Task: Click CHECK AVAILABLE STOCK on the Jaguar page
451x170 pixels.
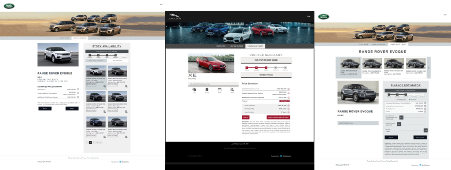Action: coord(278,117)
